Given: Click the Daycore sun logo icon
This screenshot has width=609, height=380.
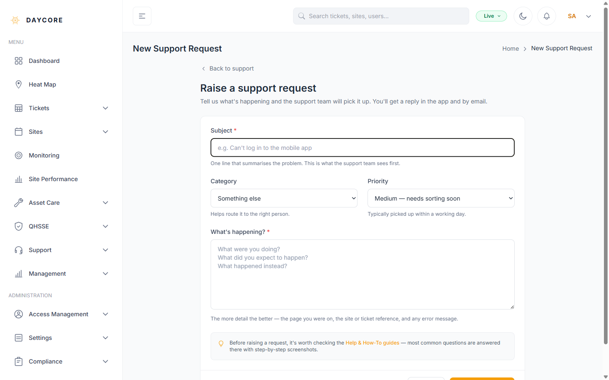Looking at the screenshot, I should pos(15,20).
